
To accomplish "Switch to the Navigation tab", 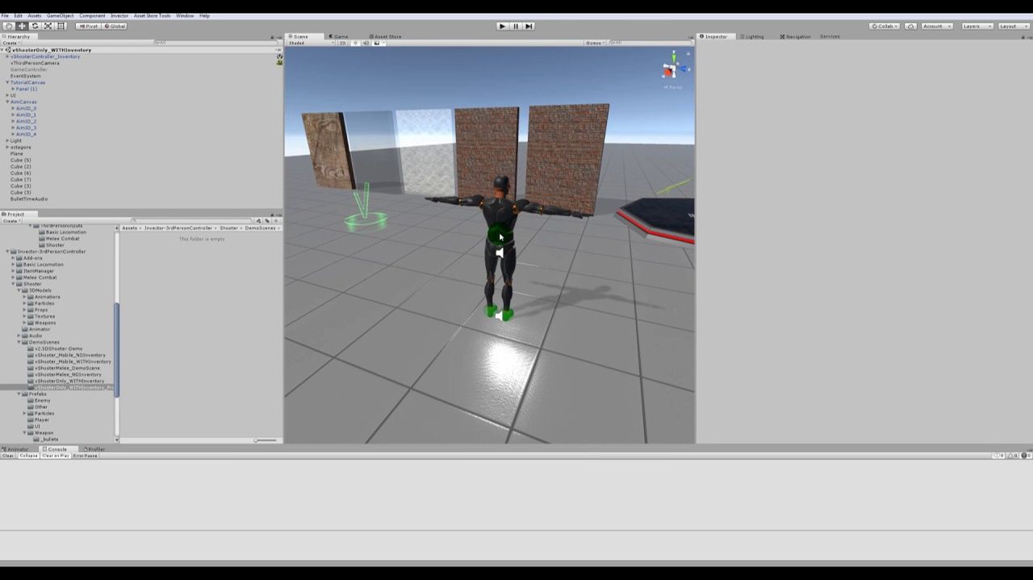I will click(x=796, y=36).
